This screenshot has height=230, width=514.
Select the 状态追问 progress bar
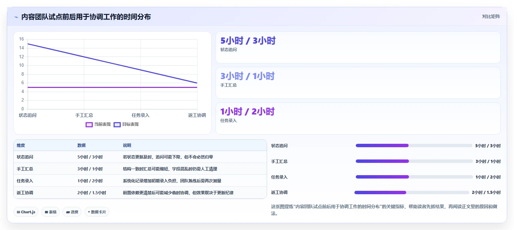[x=414, y=145]
